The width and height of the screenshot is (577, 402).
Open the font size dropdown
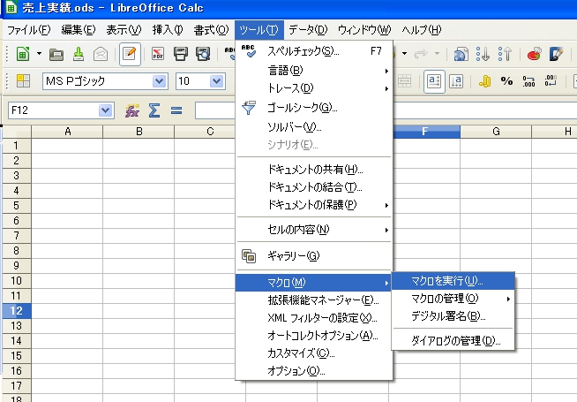(x=217, y=81)
